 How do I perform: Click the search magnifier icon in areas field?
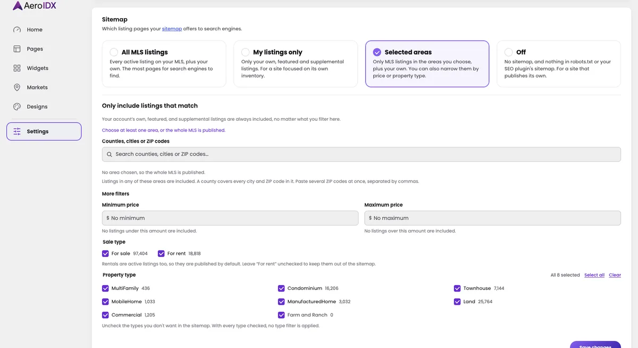click(x=110, y=154)
